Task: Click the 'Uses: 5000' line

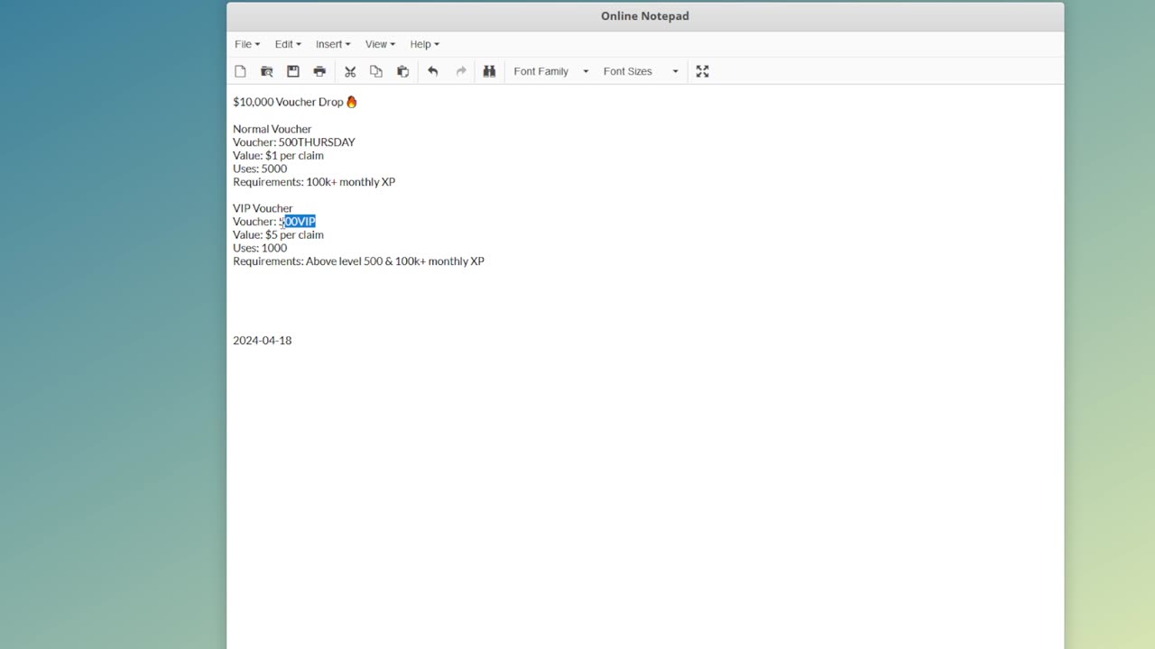Action: tap(260, 169)
